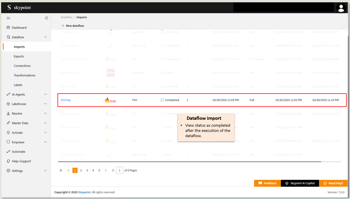Expand the Resolve chevron
Image resolution: width=350 pixels, height=199 pixels.
click(x=45, y=114)
